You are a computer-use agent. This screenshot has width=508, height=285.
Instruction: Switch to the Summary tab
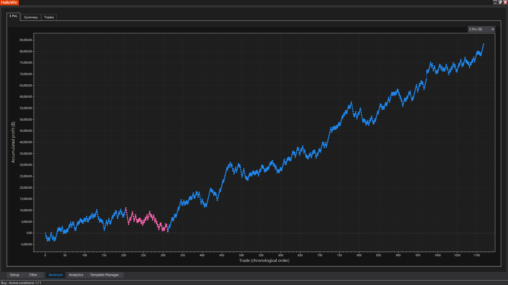click(31, 17)
